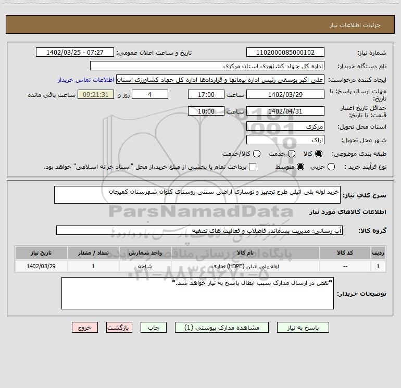Click the نام کالا column header
Image resolution: width=401 pixels, height=388 pixels.
coord(245,253)
